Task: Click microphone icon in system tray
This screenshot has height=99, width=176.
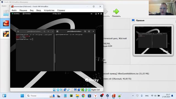Action: pyautogui.click(x=142, y=96)
